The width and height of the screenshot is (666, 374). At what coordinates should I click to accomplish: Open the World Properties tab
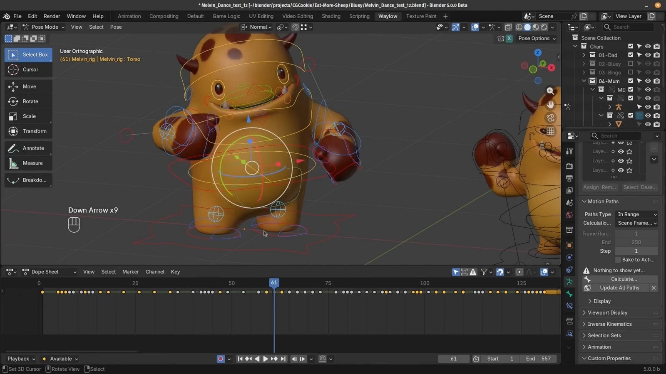click(x=569, y=213)
